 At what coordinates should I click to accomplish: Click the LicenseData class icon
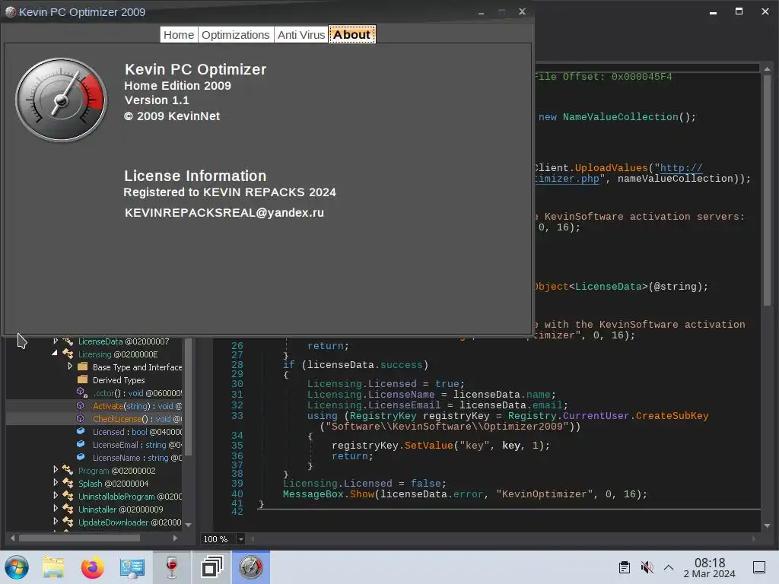(x=68, y=341)
